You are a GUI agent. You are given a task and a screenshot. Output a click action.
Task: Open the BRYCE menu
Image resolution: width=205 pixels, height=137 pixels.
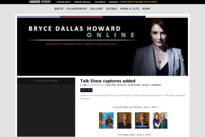click(59, 9)
